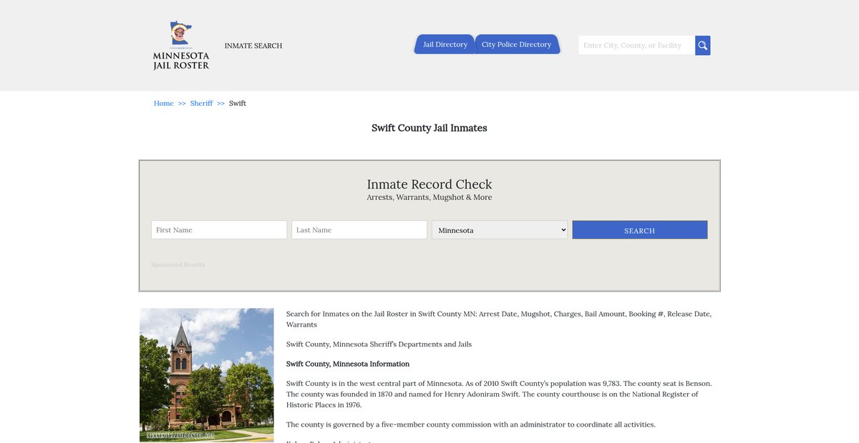Expand the Minnesota state dropdown
This screenshot has width=859, height=443.
tap(500, 230)
